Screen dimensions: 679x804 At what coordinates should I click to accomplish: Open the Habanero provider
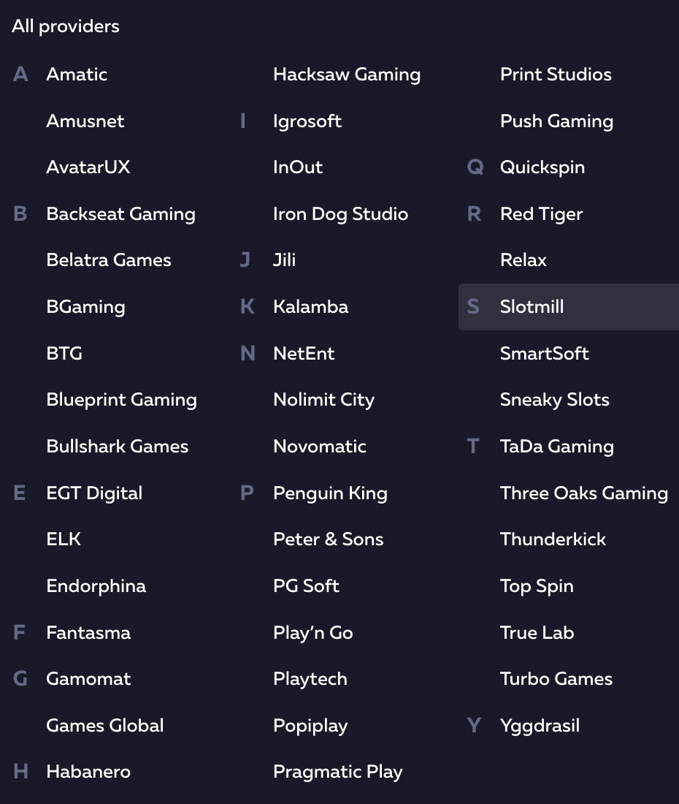88,772
